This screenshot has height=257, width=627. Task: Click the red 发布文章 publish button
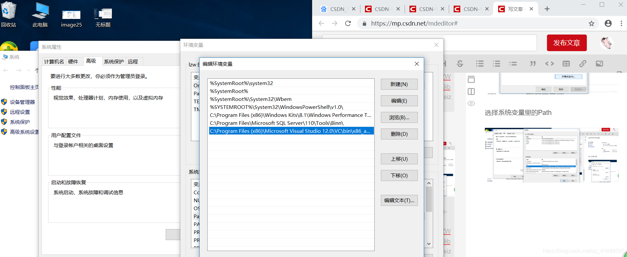(567, 43)
